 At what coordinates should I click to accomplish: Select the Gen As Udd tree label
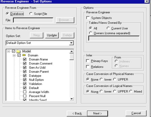[x=37, y=67]
